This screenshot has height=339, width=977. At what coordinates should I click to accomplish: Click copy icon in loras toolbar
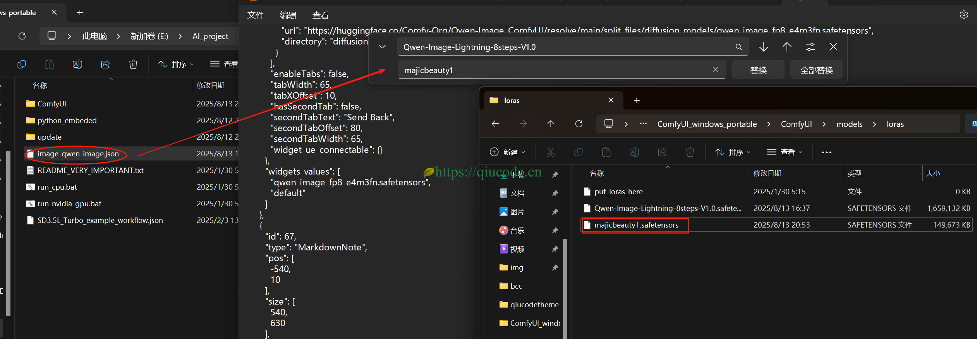(579, 152)
